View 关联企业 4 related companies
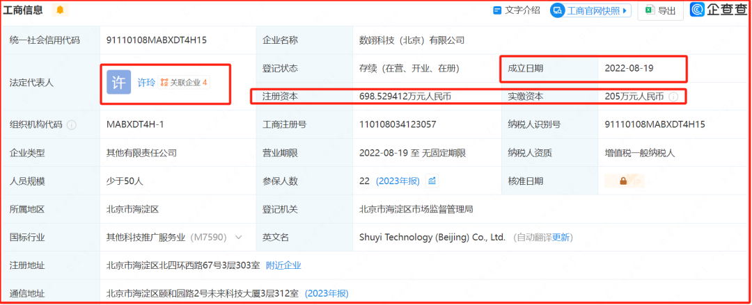This screenshot has height=305, width=752. tap(184, 83)
